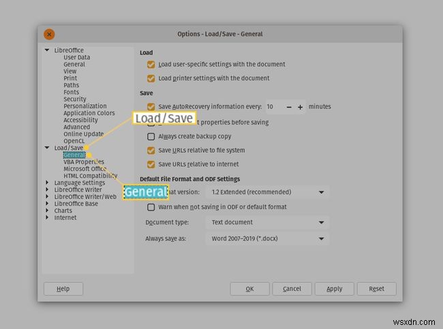Select Advanced in the options tree
Image resolution: width=443 pixels, height=329 pixels.
pos(76,127)
